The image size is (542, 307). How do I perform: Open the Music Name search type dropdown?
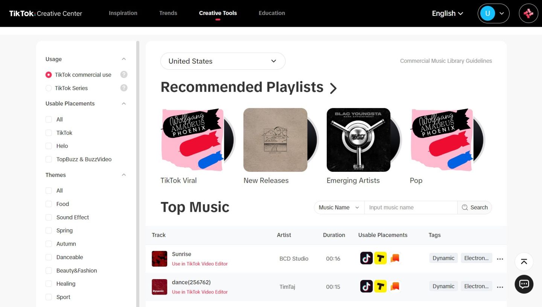click(x=339, y=208)
